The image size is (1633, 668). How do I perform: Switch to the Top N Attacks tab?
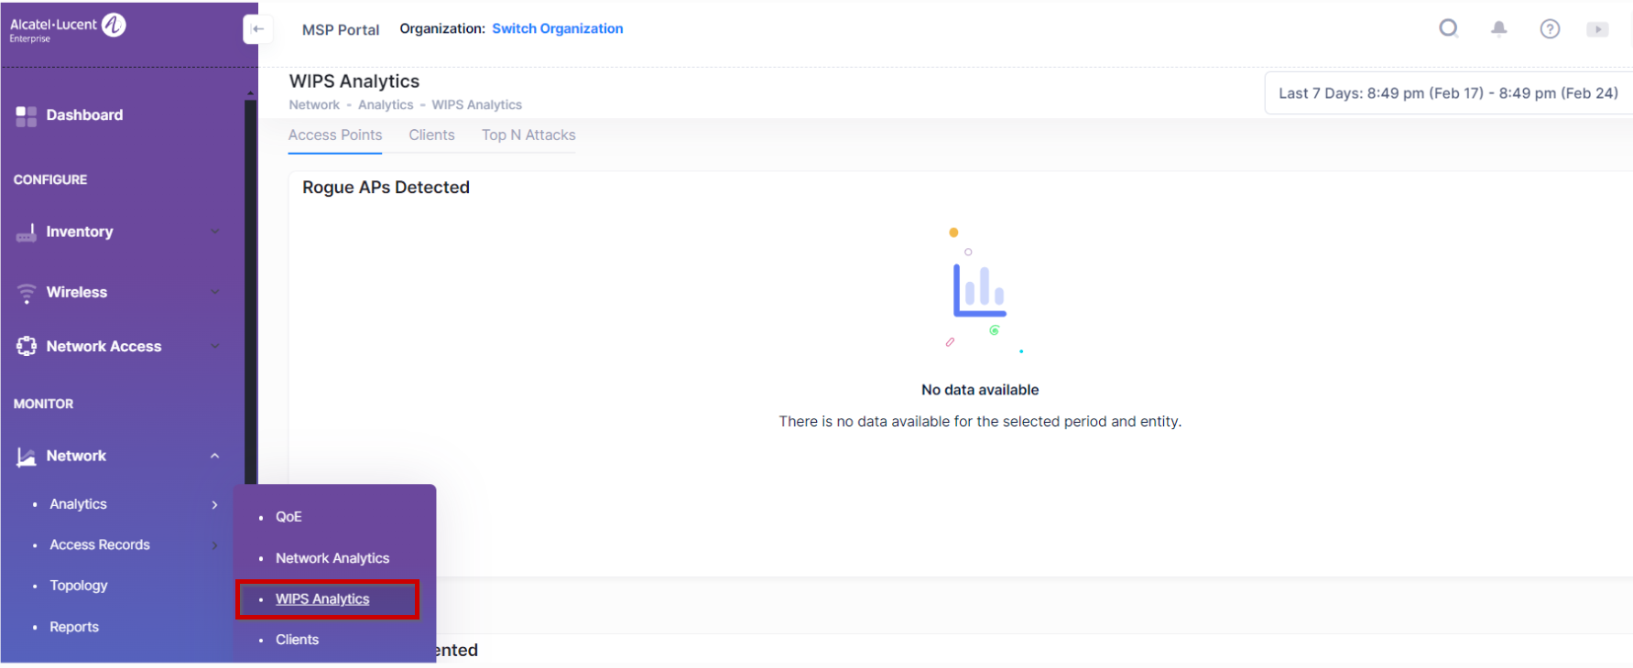coord(528,135)
